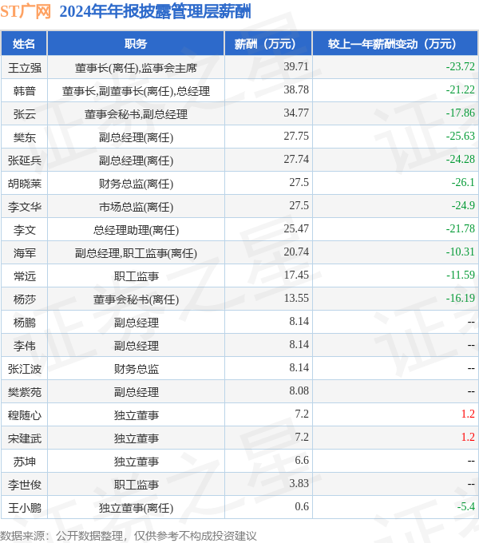Select the 职务 column header
Image resolution: width=479 pixels, height=543 pixels.
click(x=136, y=44)
